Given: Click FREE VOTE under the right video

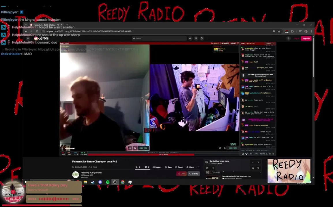Looking at the screenshot, I should 233,148.
